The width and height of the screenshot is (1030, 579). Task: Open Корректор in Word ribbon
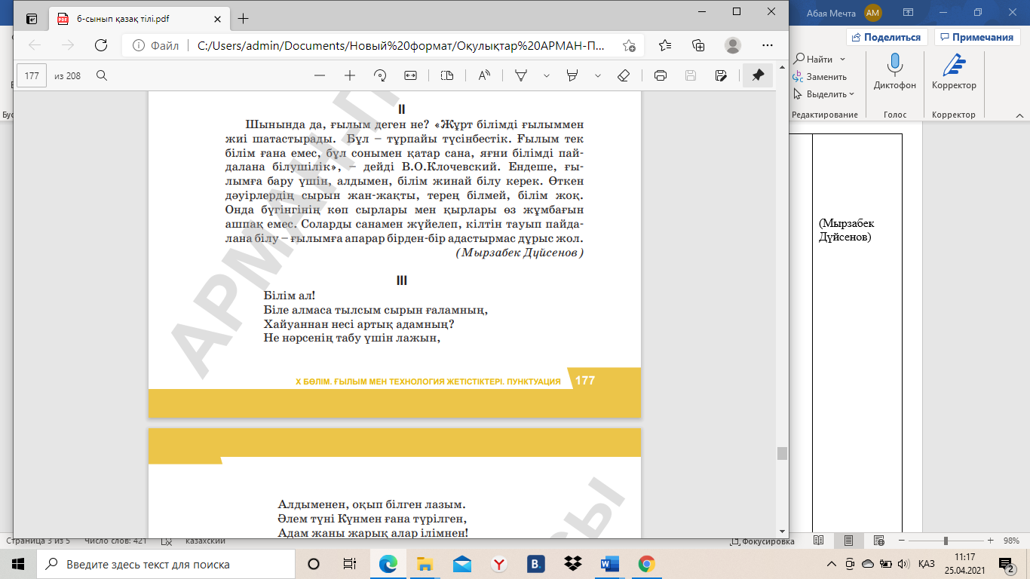(x=954, y=72)
